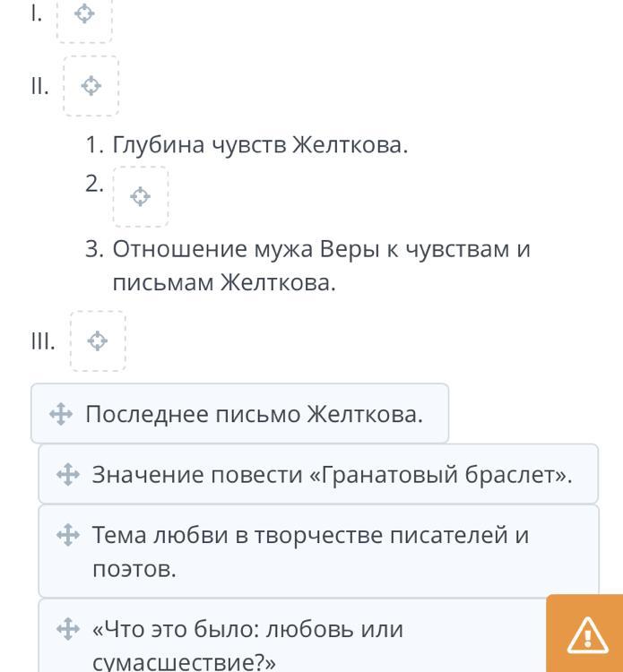This screenshot has width=623, height=672.
Task: Click drag handle of «Значение повести» option
Action: (x=68, y=475)
